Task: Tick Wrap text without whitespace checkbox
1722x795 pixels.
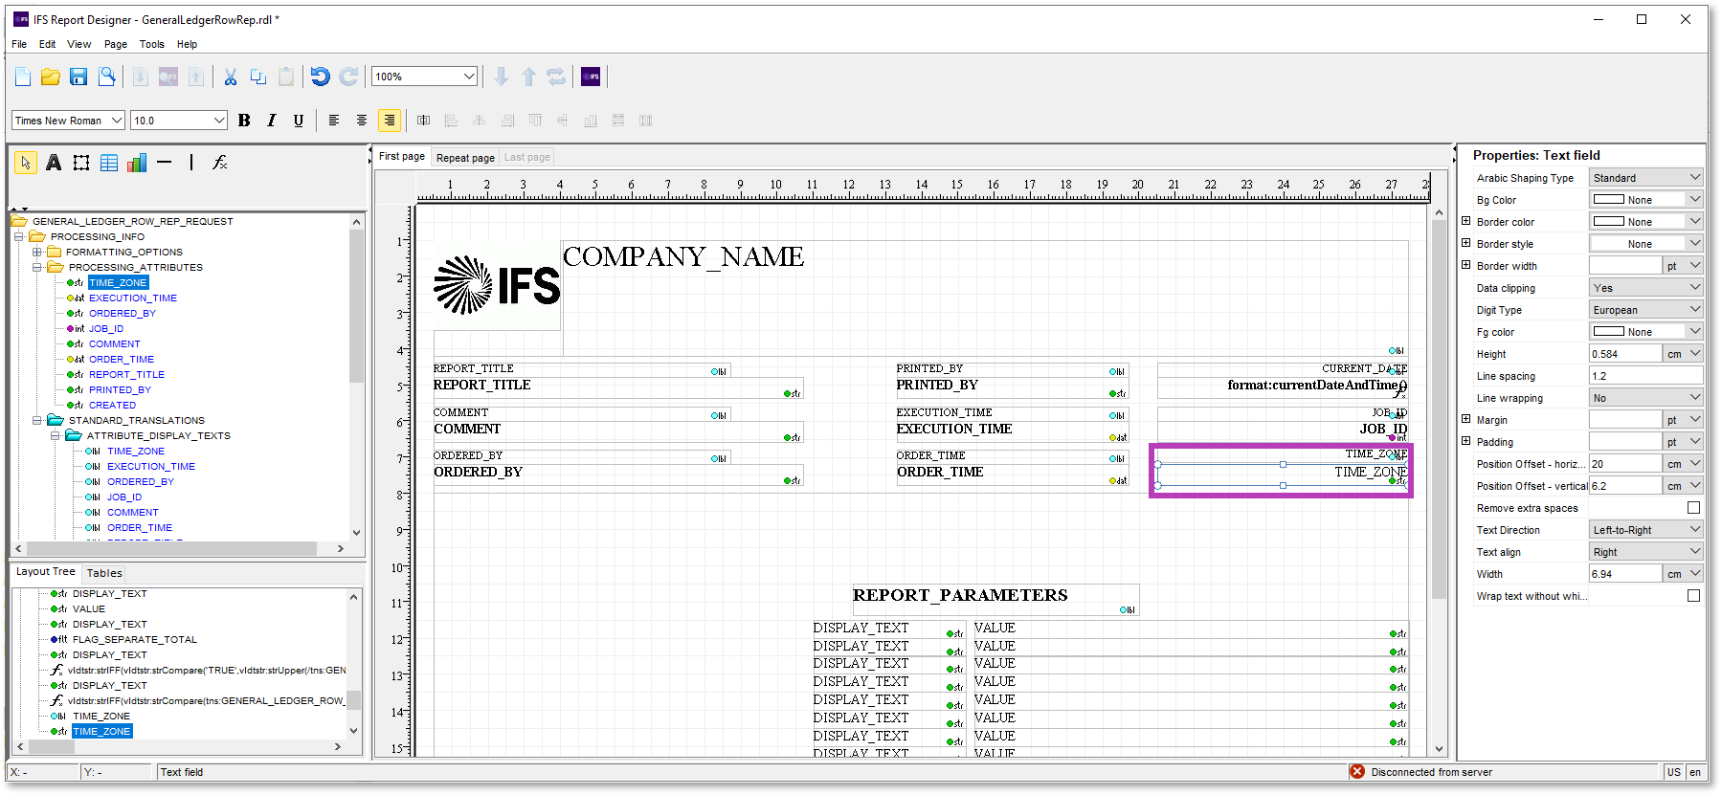Action: coord(1693,596)
